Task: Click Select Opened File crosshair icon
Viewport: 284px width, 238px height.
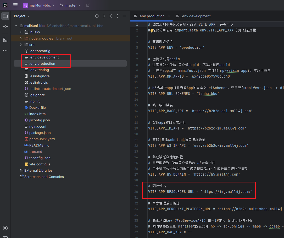Action: click(97, 16)
